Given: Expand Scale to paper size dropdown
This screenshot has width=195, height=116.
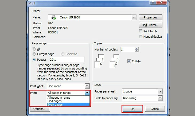Looking at the screenshot, I should point(160,98).
